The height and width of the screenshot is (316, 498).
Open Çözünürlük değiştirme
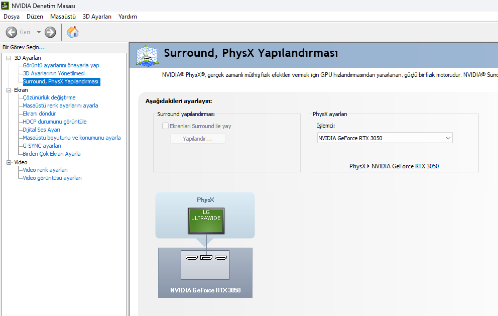coord(49,97)
